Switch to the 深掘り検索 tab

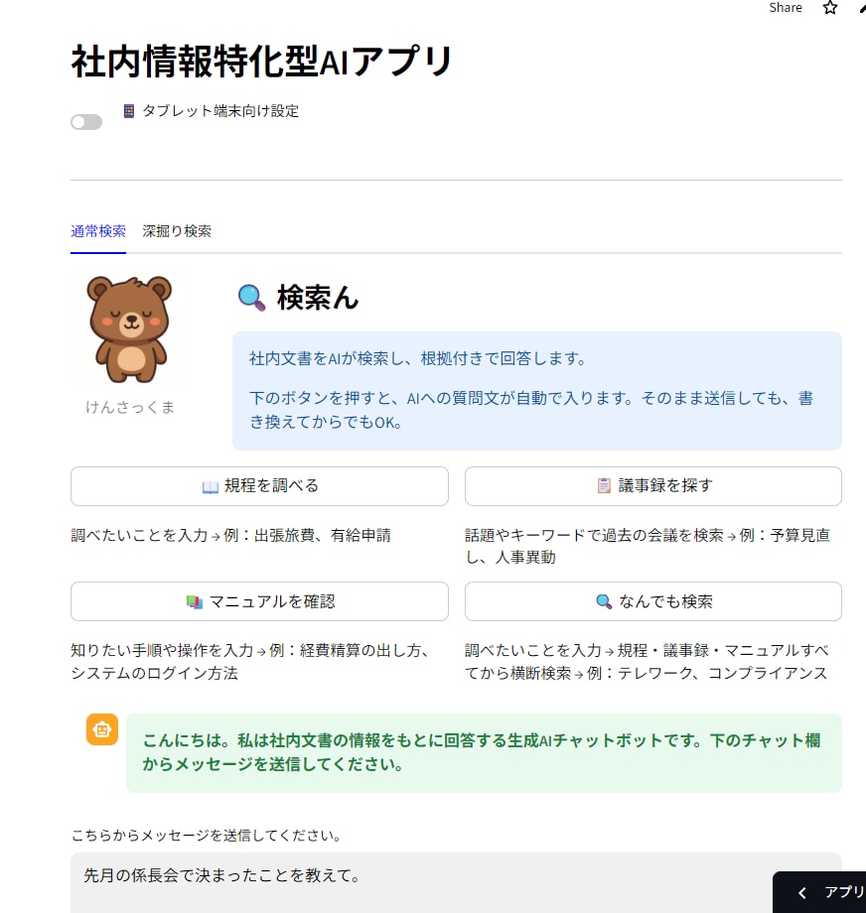pyautogui.click(x=177, y=231)
